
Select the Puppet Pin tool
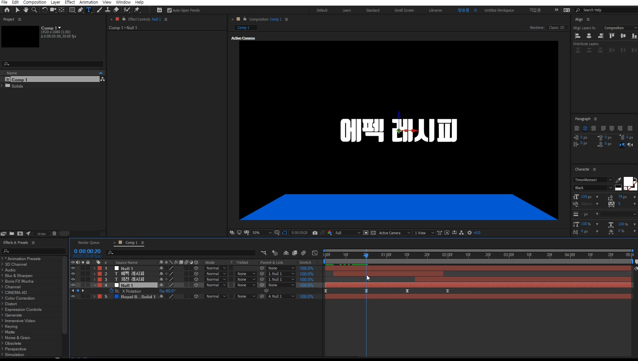click(137, 10)
